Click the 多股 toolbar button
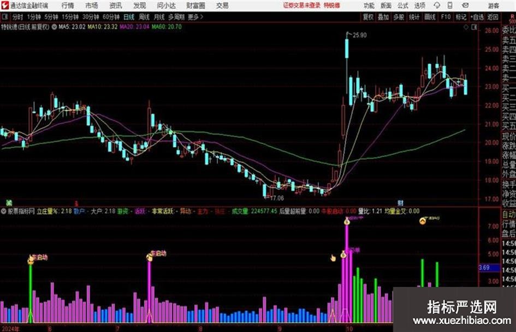This screenshot has height=332, width=516. click(399, 17)
